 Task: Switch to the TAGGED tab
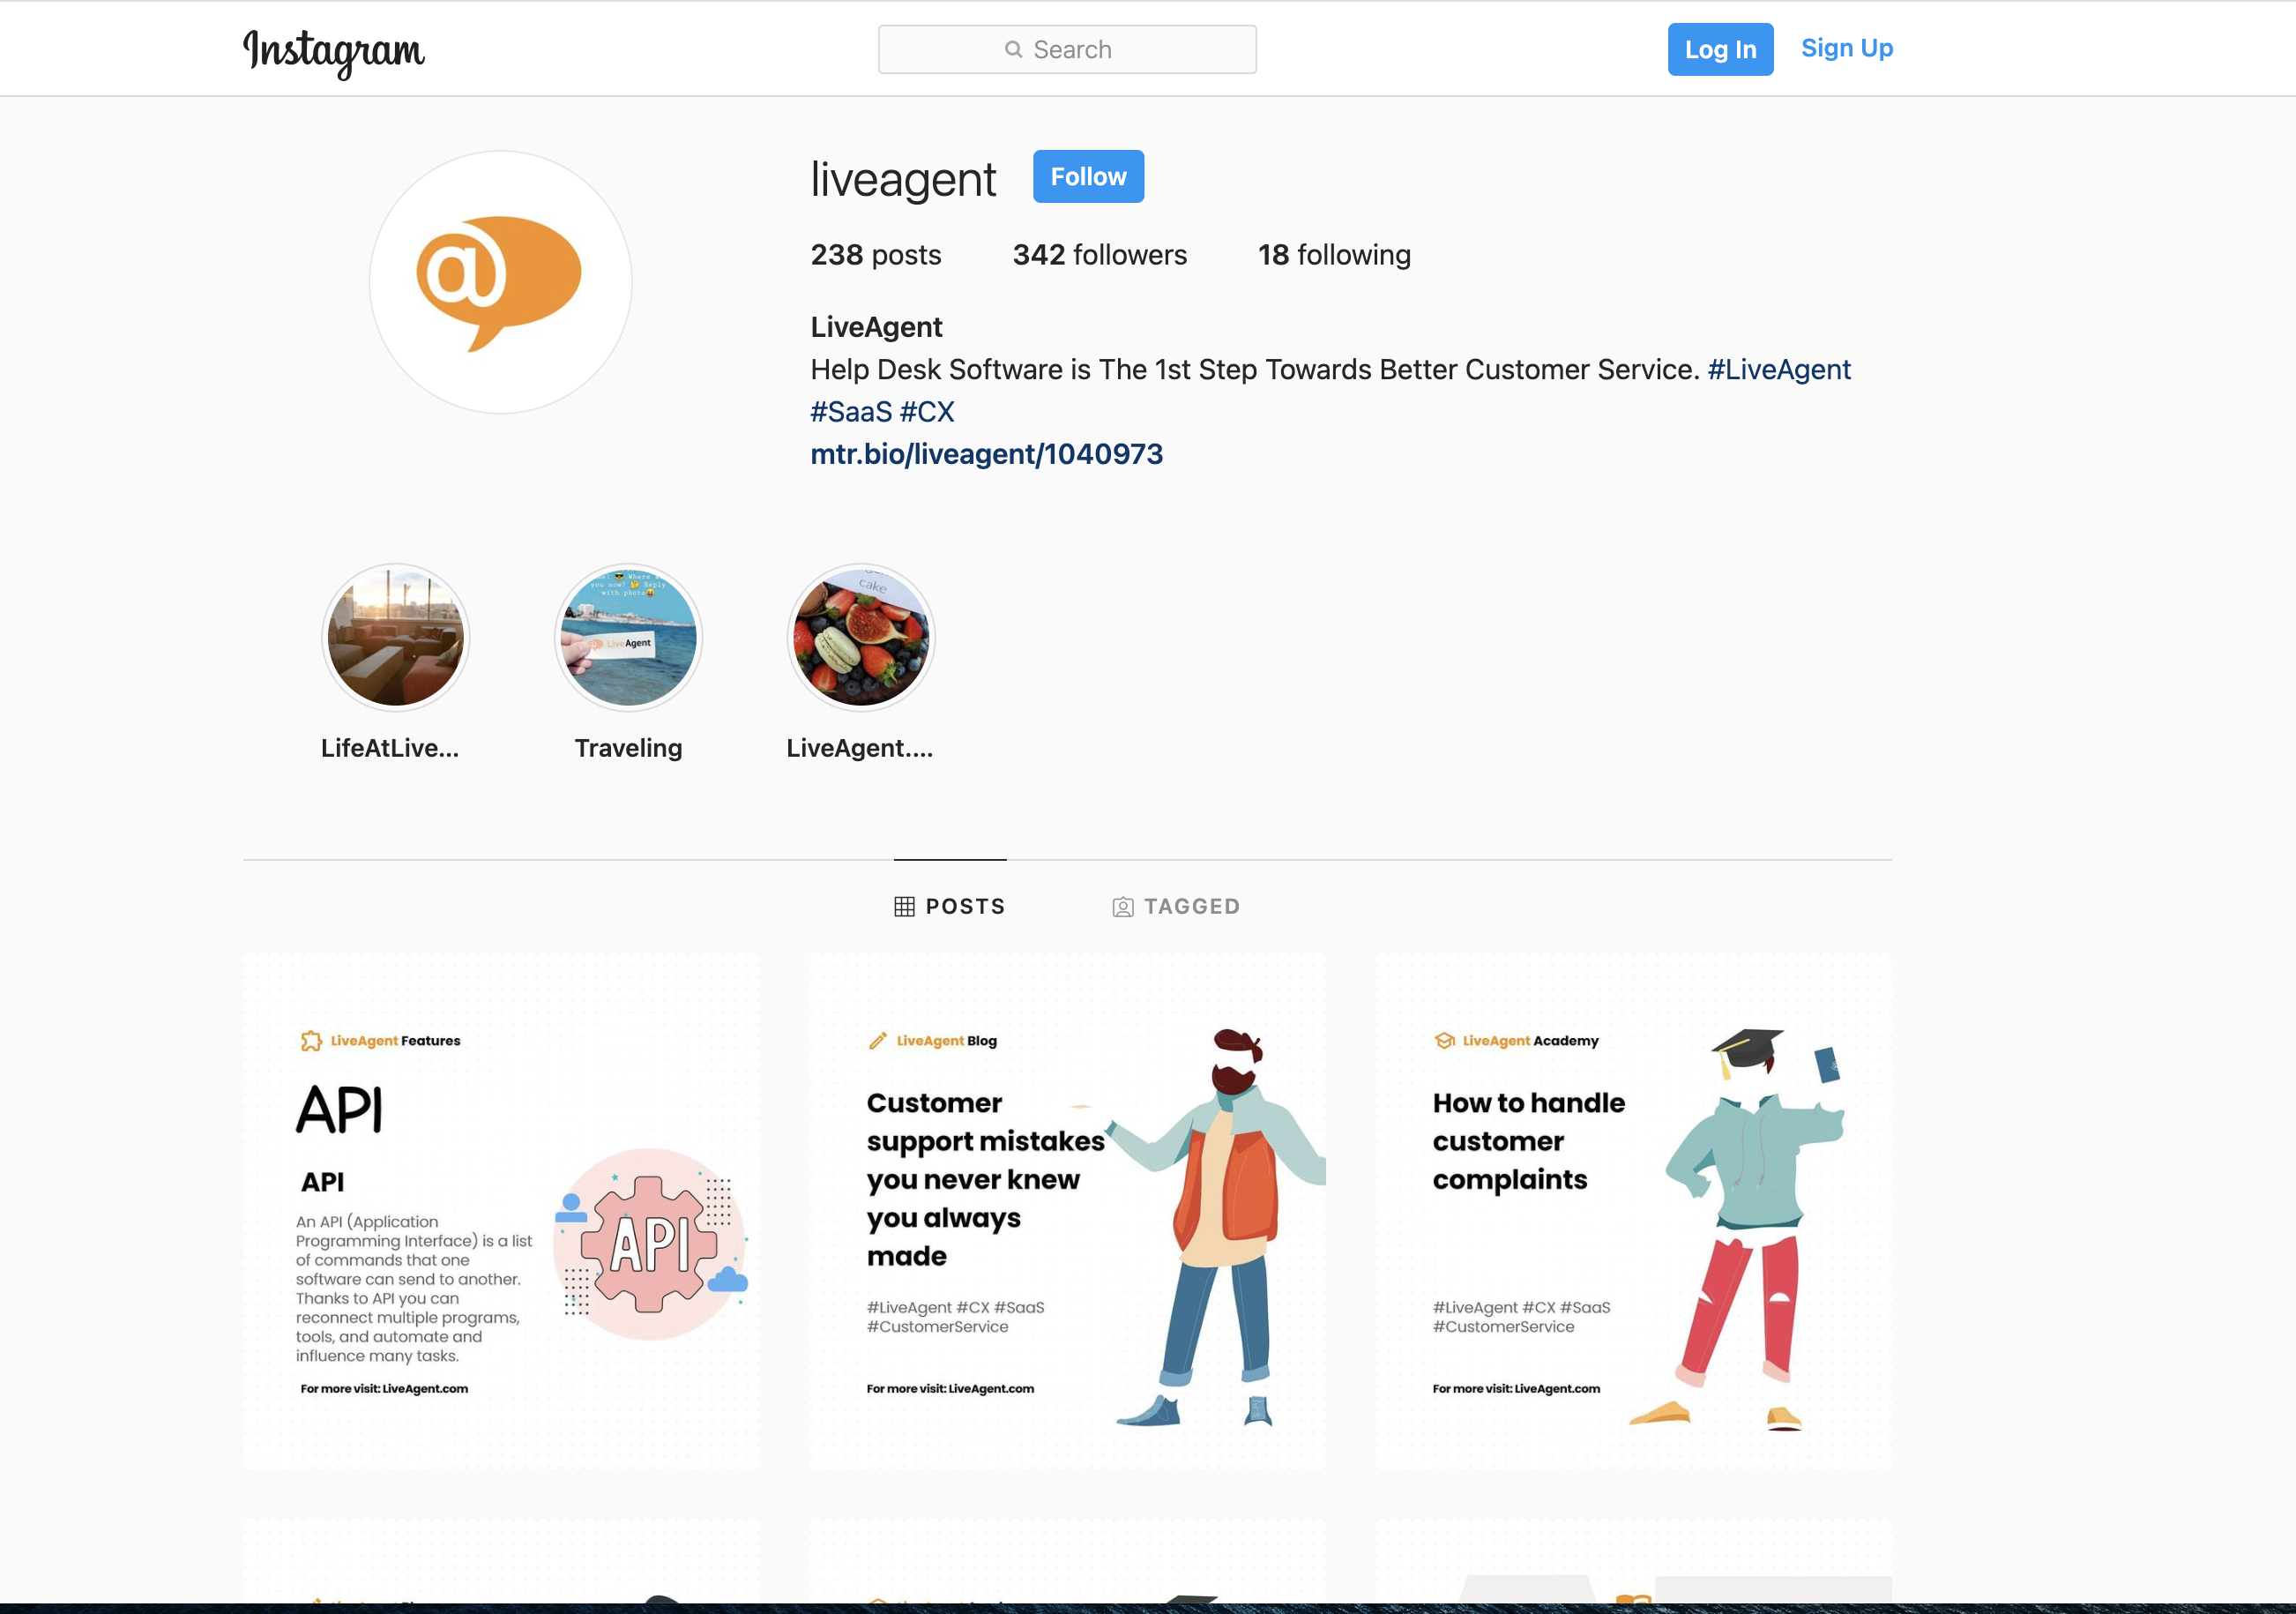1177,905
